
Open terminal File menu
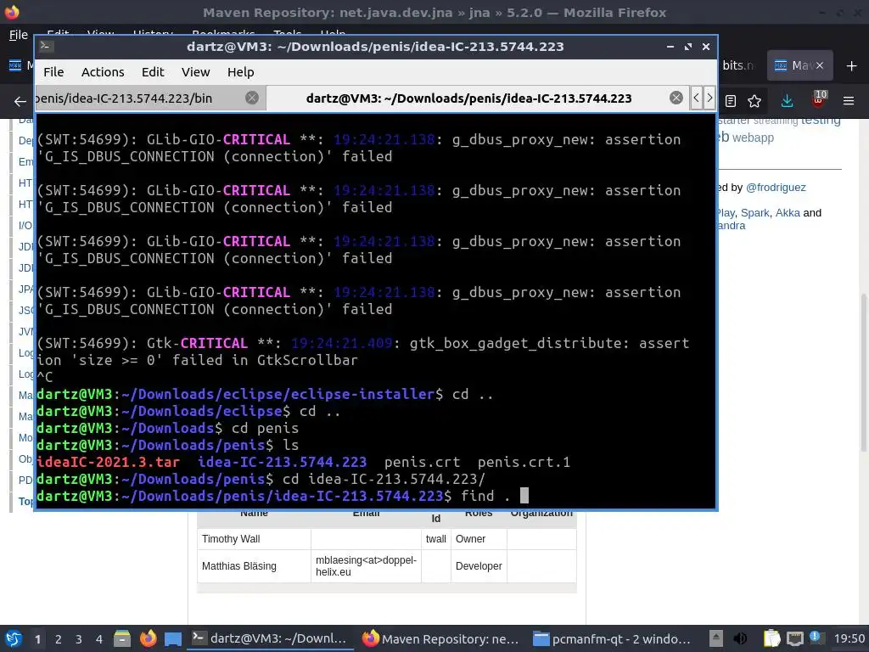(x=53, y=72)
